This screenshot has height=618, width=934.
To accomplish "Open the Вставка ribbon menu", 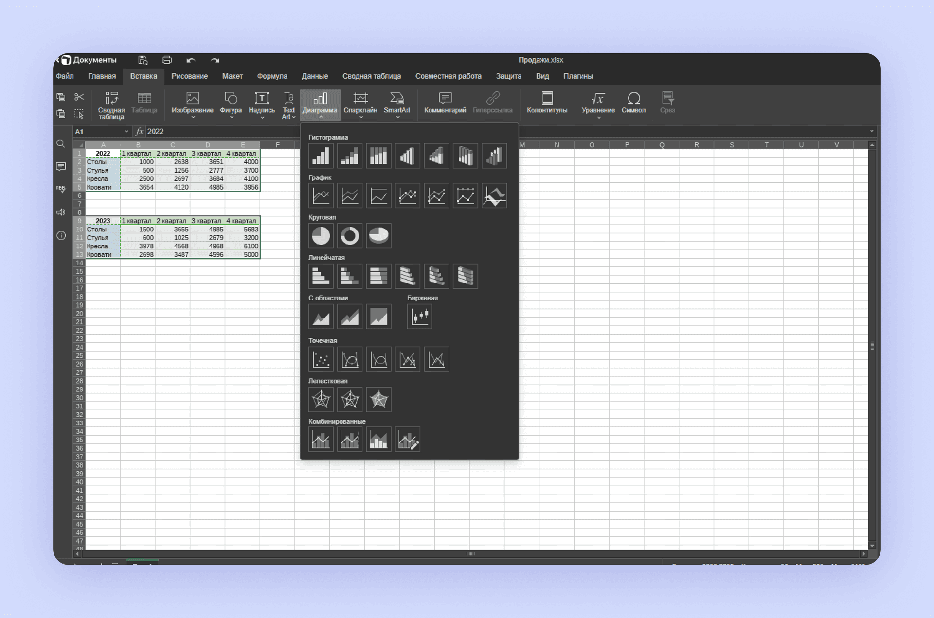I will click(143, 76).
